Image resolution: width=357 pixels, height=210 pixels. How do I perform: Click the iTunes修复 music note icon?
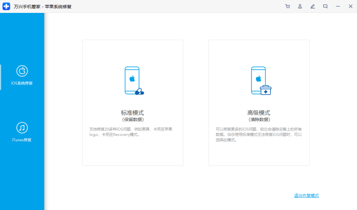tap(22, 128)
